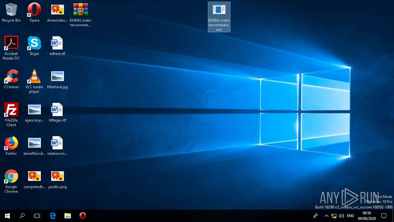394x222 pixels.
Task: Select the littlegas.rtf document icon
Action: coord(57,113)
